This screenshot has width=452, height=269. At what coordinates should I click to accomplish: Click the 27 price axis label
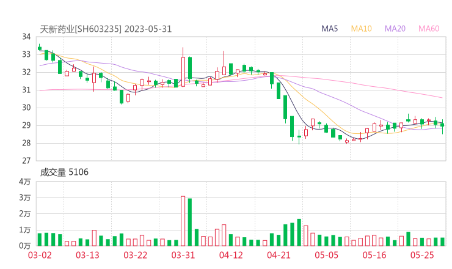click(x=26, y=161)
